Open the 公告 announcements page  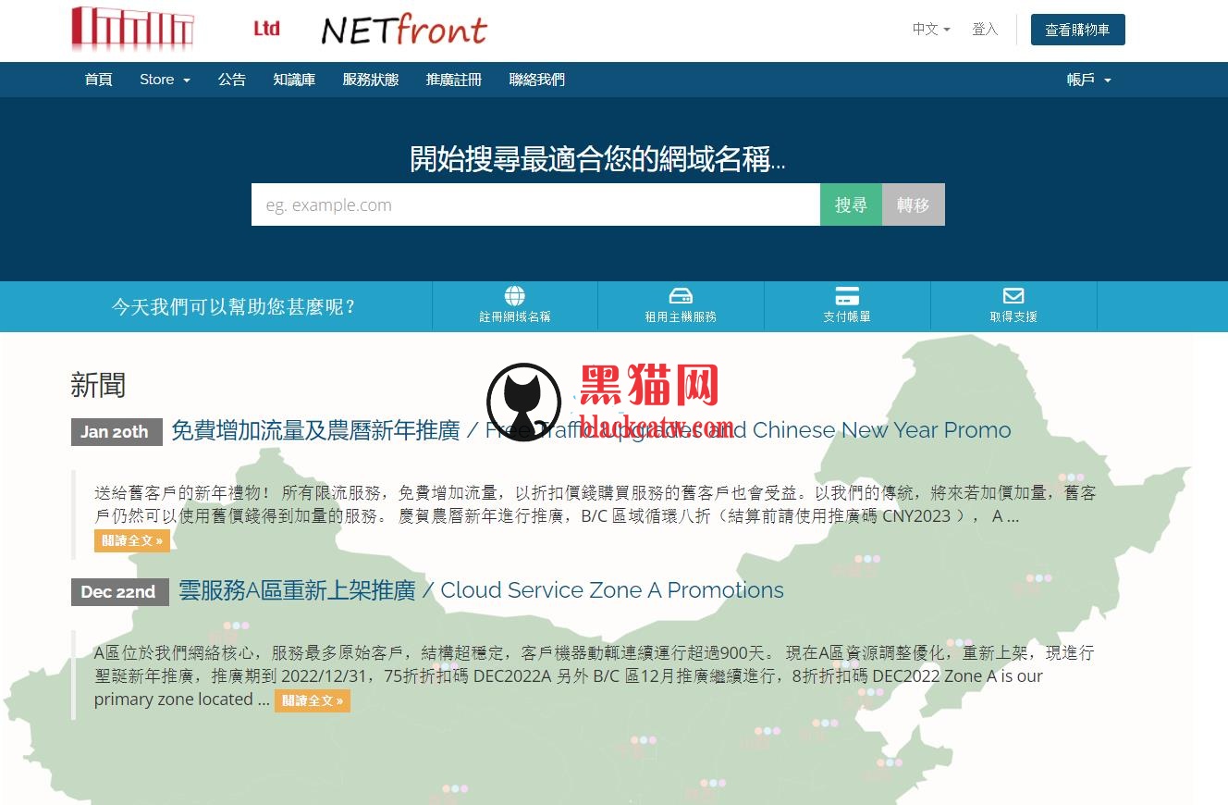(232, 80)
